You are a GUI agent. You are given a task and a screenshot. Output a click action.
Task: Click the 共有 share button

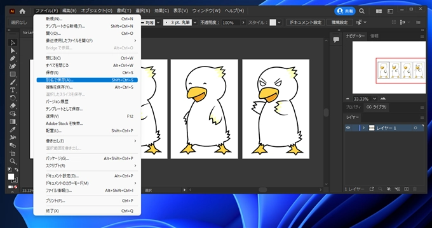[x=345, y=11]
